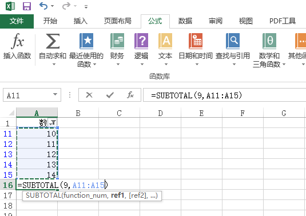Open the 逻辑 functions icon
Viewport: 306px width, 216px height.
pyautogui.click(x=141, y=41)
